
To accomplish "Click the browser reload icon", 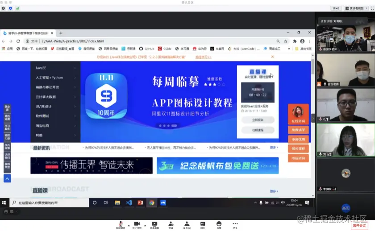I will click(x=18, y=41).
